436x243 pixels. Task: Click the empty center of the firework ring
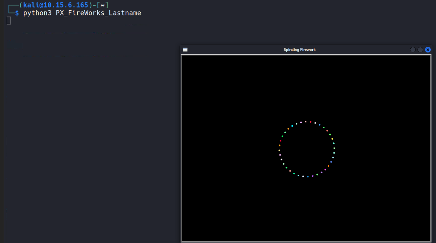307,149
